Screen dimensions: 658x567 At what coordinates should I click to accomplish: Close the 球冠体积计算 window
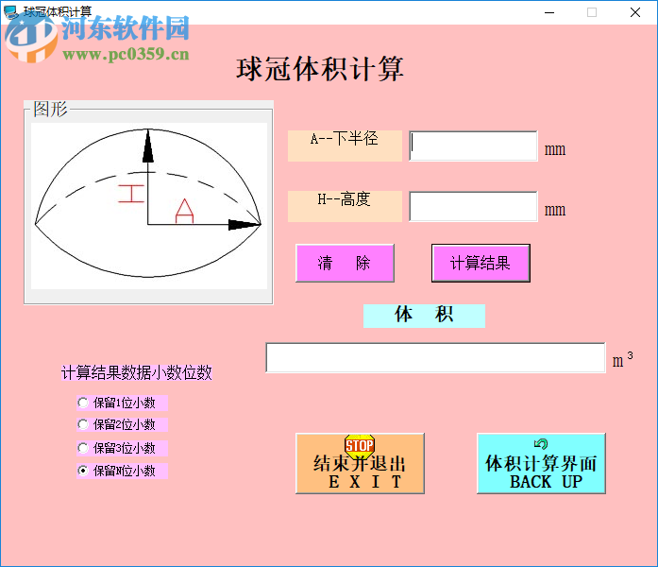(x=635, y=12)
